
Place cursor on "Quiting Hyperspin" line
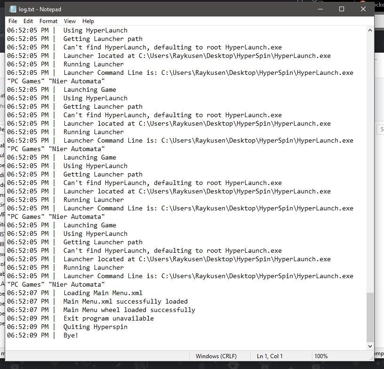(95, 327)
